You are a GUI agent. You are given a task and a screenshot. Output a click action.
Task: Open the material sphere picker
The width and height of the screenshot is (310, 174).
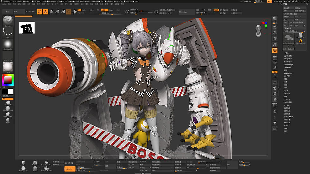(8, 68)
